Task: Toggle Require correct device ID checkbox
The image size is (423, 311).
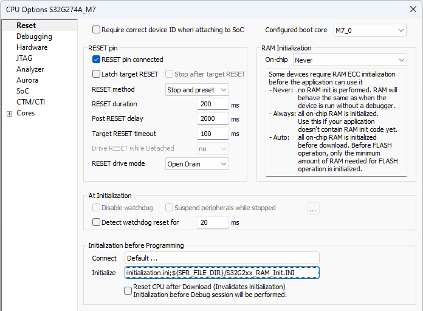Action: [x=96, y=30]
